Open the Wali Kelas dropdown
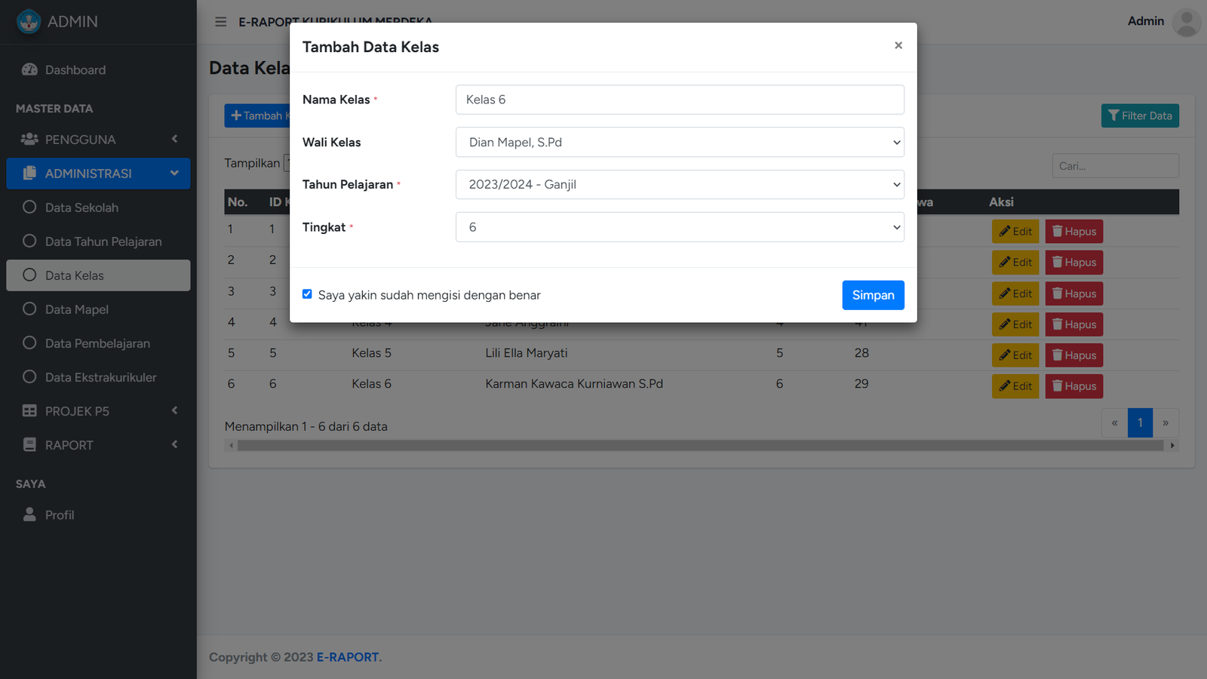The height and width of the screenshot is (679, 1207). (x=679, y=142)
